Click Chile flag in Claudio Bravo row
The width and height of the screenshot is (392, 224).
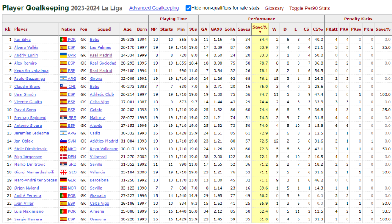click(63, 87)
